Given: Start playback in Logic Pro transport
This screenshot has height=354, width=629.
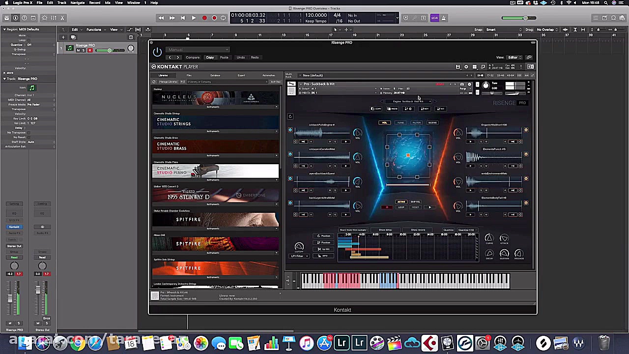Looking at the screenshot, I should pos(193,17).
